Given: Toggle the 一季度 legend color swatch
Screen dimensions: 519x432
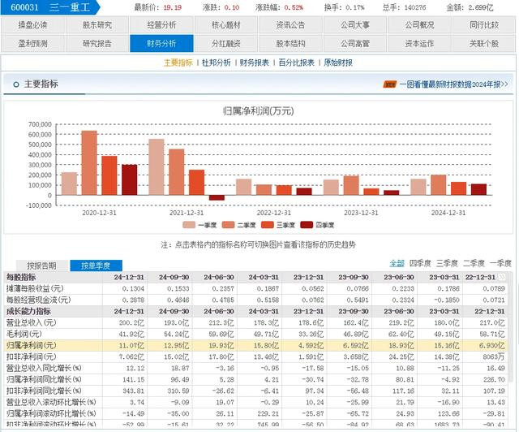Looking at the screenshot, I should (189, 225).
